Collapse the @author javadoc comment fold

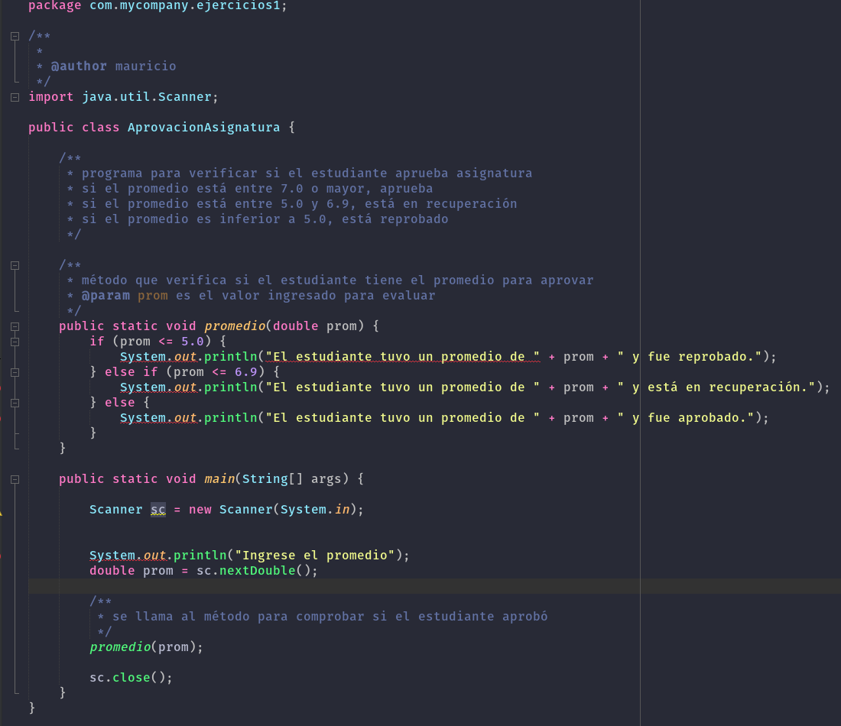click(15, 37)
